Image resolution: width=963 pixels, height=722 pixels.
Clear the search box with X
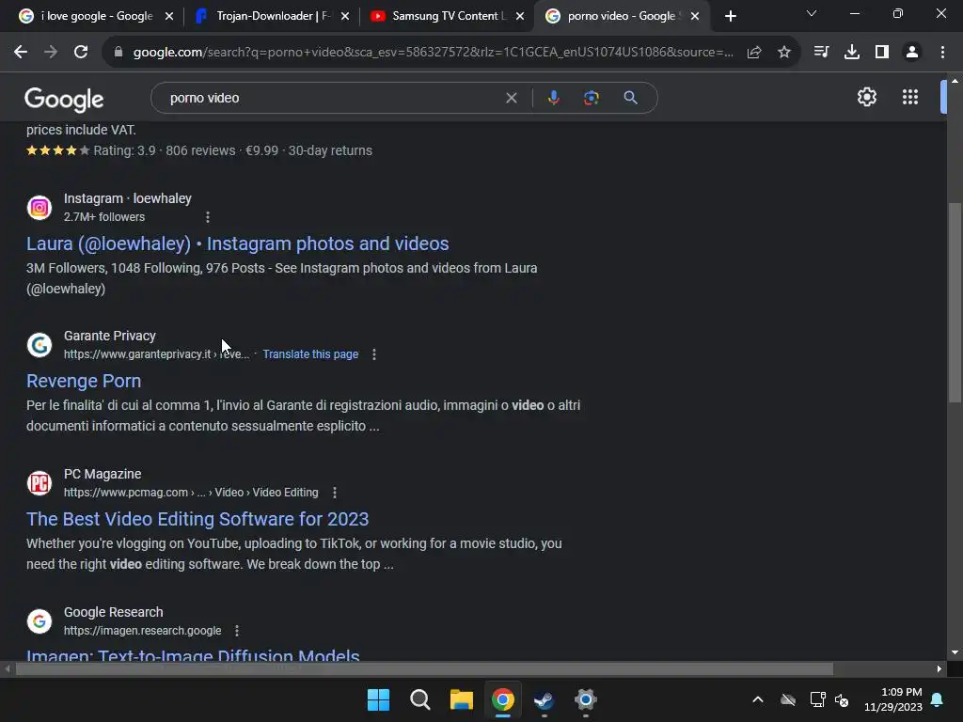(511, 98)
